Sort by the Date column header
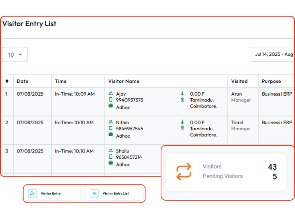Screen dimensions: 295x219 (x=23, y=81)
